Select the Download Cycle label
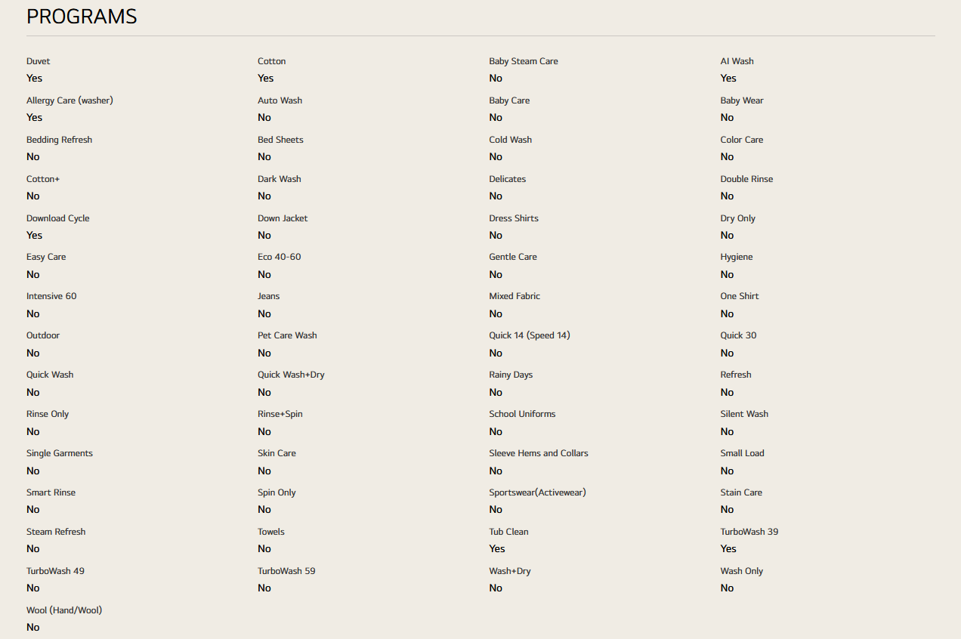 pos(57,218)
